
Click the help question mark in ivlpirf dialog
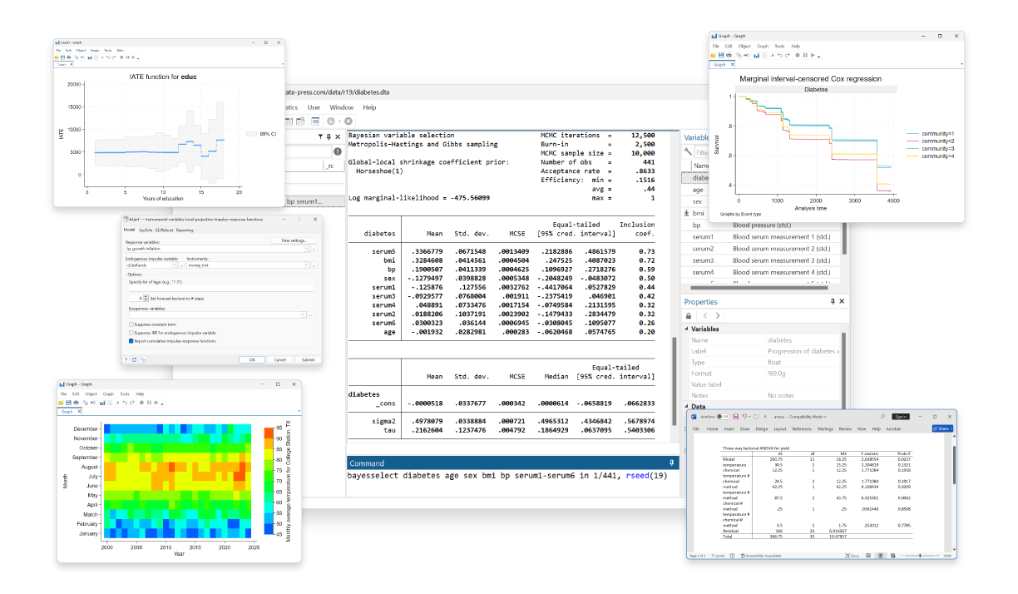[x=127, y=359]
